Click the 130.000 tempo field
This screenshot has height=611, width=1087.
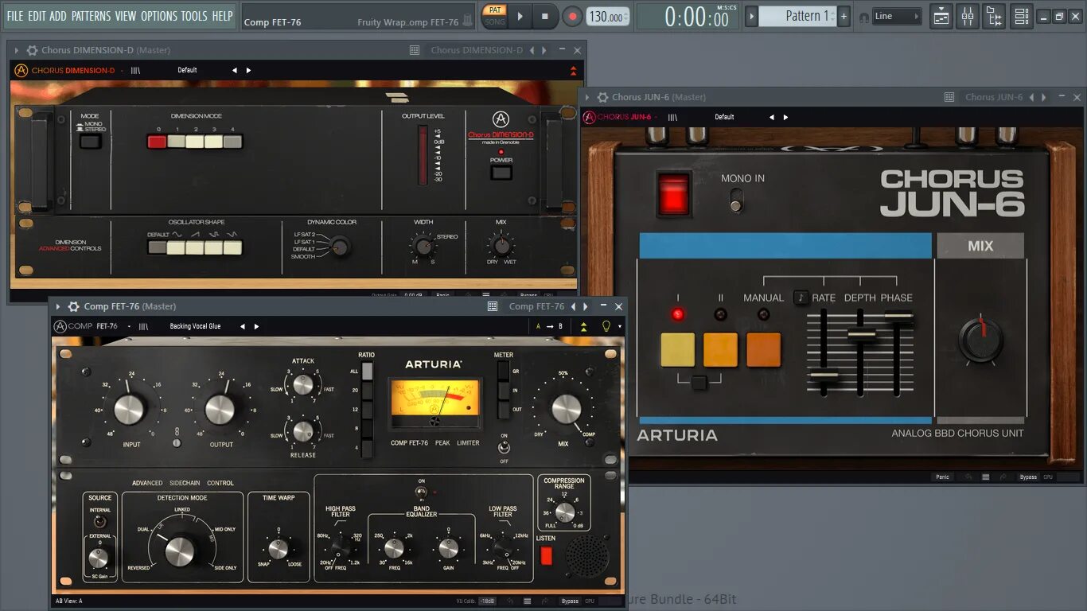(607, 17)
